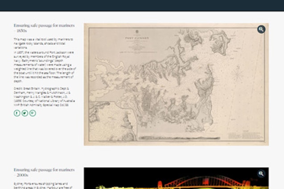
Task: Tweet the 1850s map via Twitter icon
Action: [x=25, y=113]
